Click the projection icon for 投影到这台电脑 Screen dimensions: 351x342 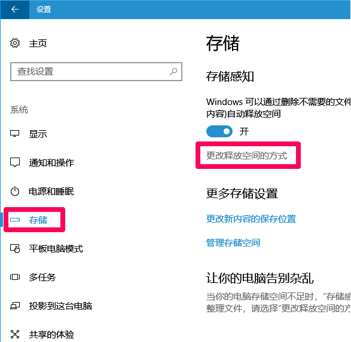tap(15, 306)
